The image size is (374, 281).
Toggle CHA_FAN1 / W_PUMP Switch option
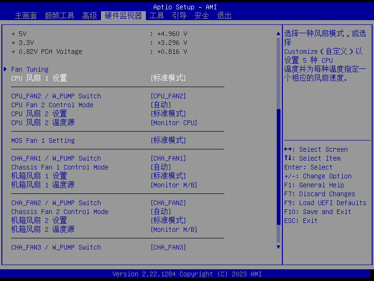168,158
